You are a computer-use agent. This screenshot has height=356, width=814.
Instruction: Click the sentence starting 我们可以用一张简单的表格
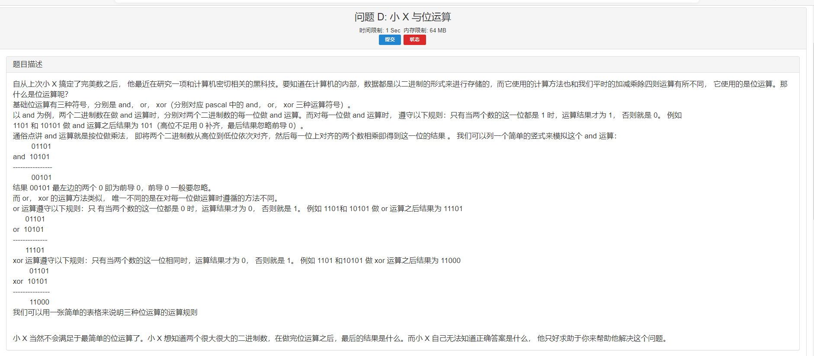(x=105, y=312)
